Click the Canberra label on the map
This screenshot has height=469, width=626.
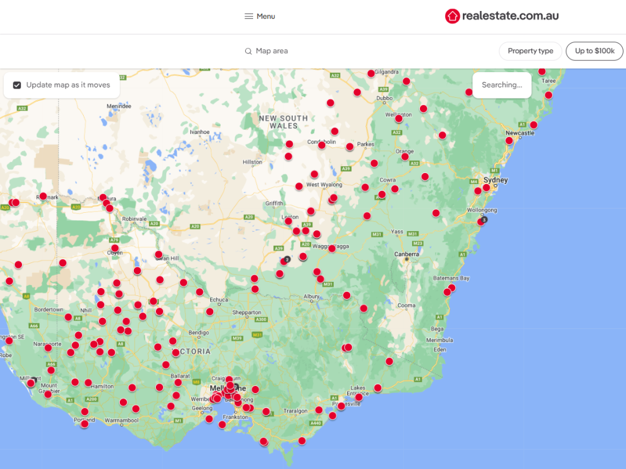point(407,254)
